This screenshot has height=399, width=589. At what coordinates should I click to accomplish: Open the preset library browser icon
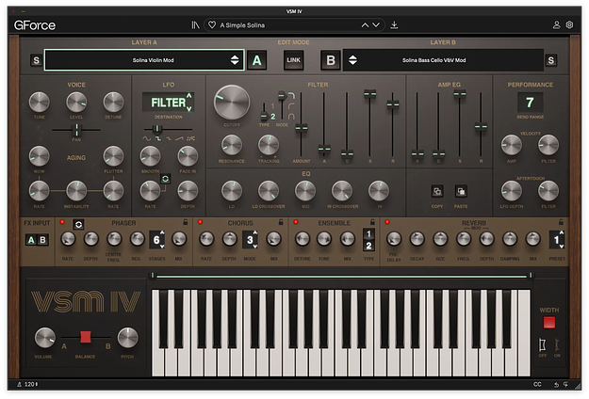(195, 25)
